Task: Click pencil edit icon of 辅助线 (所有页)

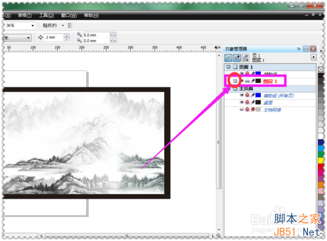Action: tap(253, 95)
